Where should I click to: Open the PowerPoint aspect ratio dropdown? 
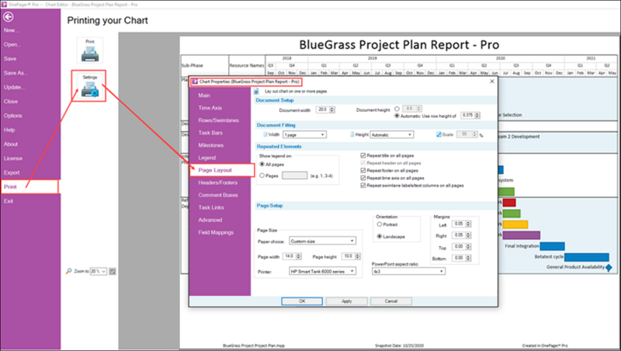pos(408,271)
